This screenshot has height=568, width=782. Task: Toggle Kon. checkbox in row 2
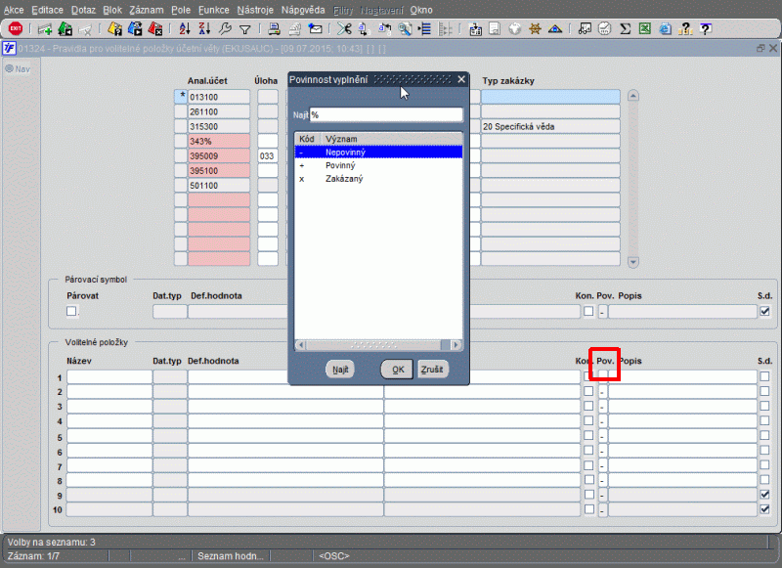coord(588,391)
